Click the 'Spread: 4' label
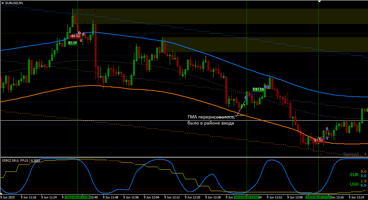The height and width of the screenshot is (200, 368). click(x=355, y=154)
